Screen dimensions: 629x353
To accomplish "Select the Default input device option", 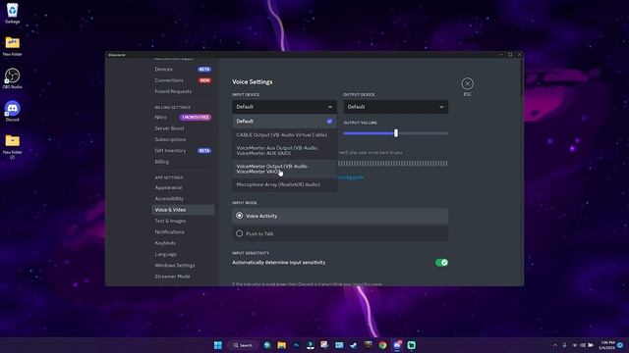I will click(284, 122).
